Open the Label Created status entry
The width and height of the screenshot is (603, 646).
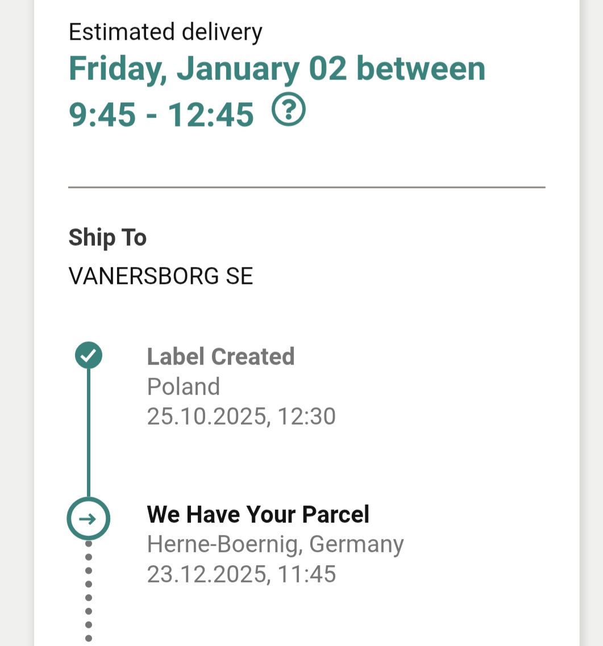tap(221, 356)
